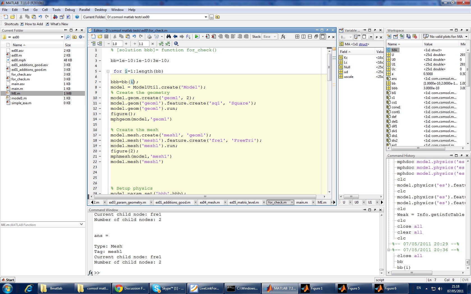Expand ME.m details panel chevron
This screenshot has width=471, height=294.
click(81, 224)
